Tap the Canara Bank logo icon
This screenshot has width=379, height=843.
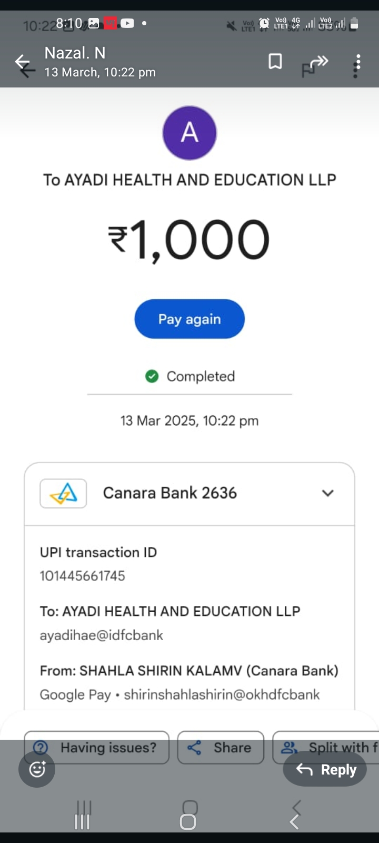[x=63, y=493]
